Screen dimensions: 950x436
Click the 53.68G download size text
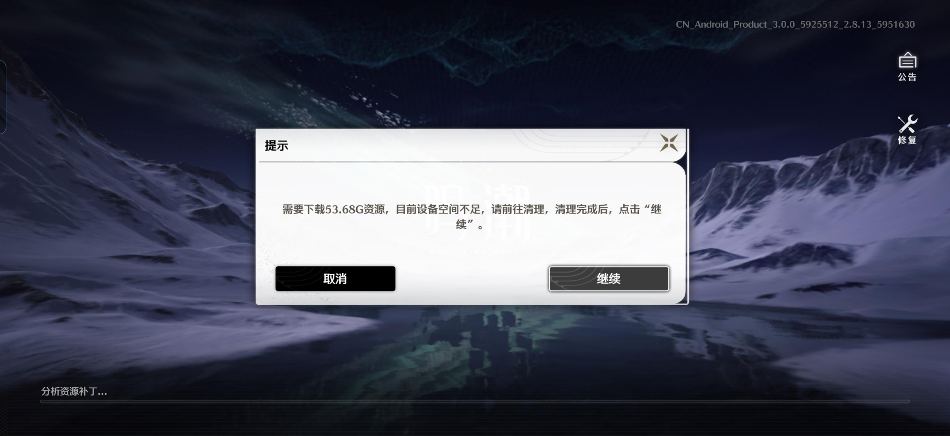pos(344,209)
